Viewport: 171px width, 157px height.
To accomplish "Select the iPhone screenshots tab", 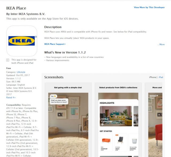I will click(x=153, y=77).
